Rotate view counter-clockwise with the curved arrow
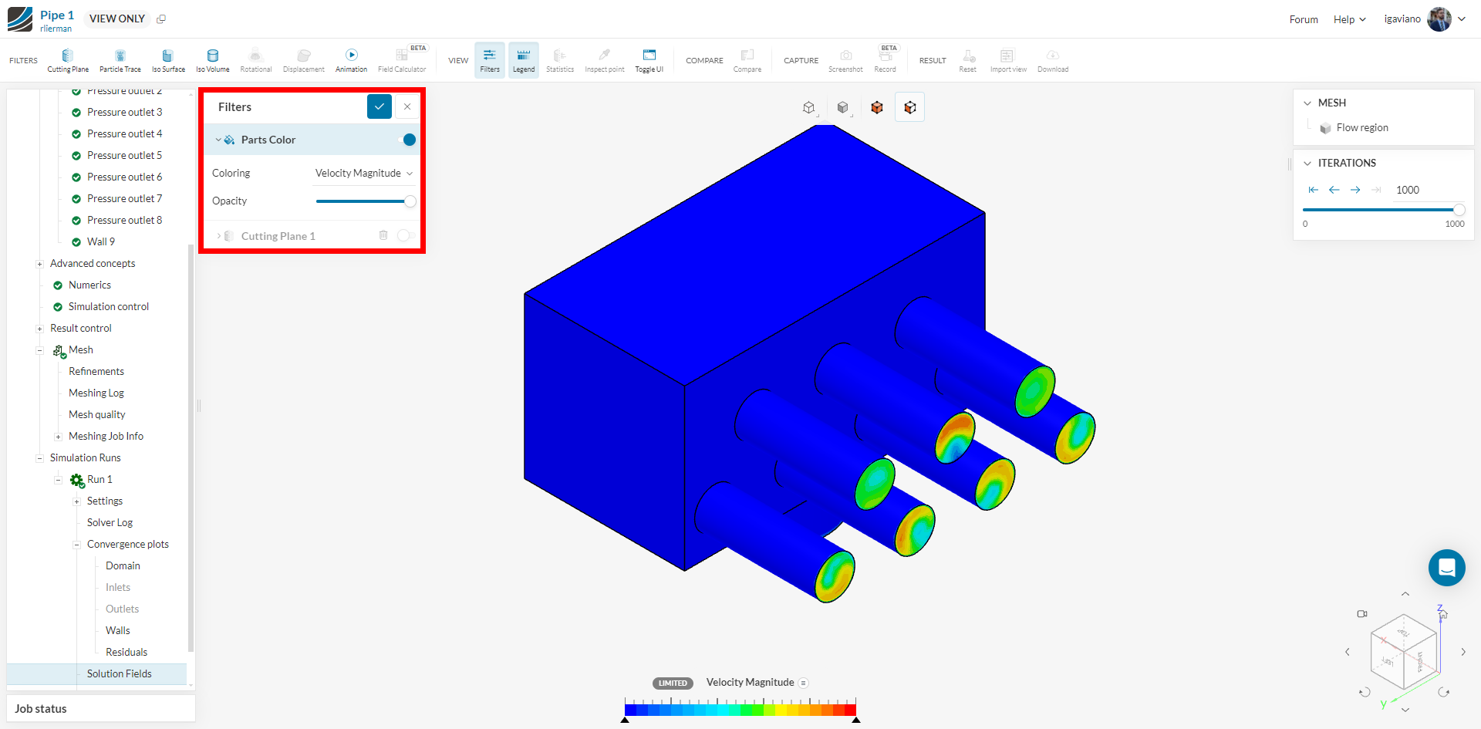The image size is (1481, 729). 1365,692
